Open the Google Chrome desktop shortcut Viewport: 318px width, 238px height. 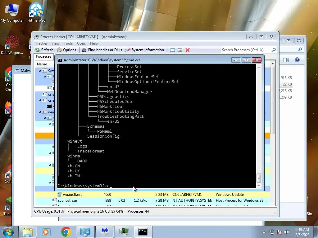pyautogui.click(x=8, y=79)
